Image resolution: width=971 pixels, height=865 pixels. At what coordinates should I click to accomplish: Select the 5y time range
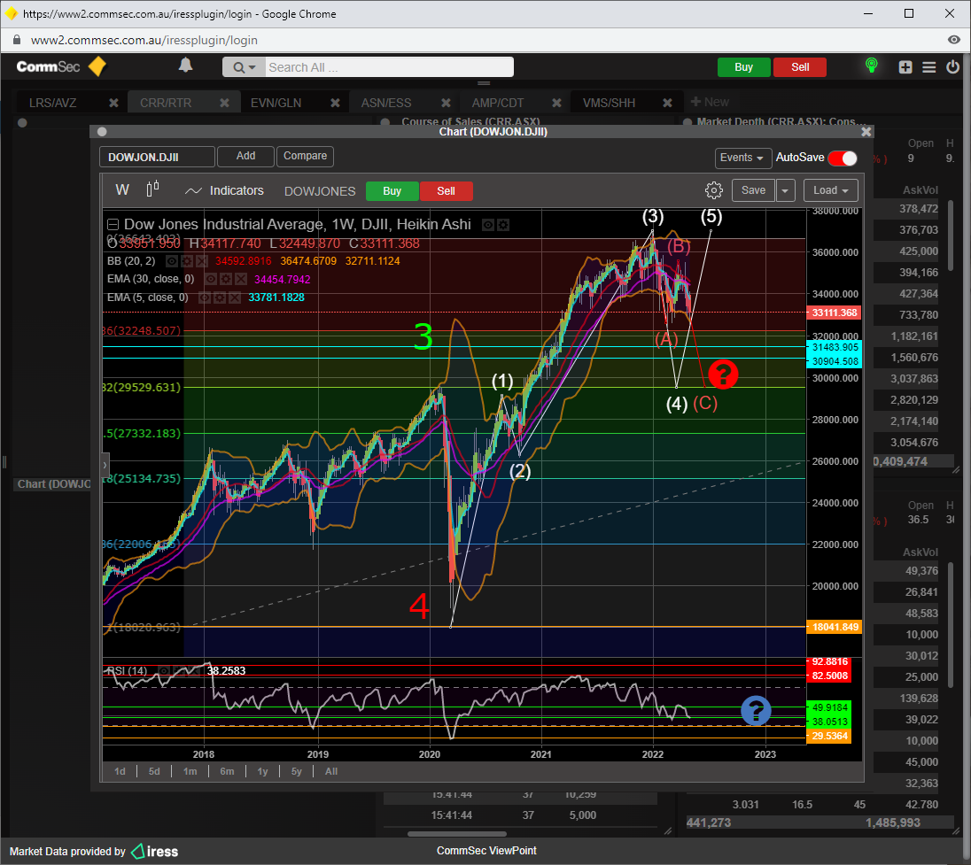297,771
